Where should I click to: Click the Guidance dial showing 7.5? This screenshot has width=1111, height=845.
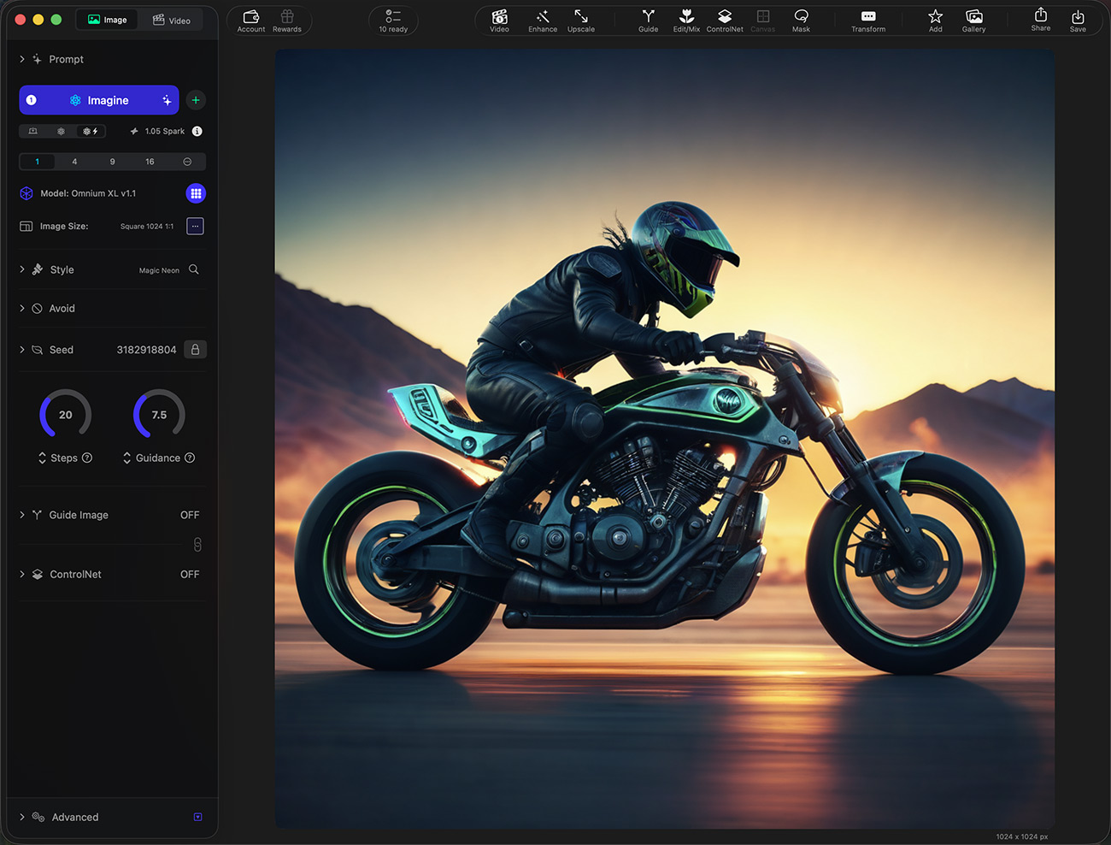tap(159, 415)
